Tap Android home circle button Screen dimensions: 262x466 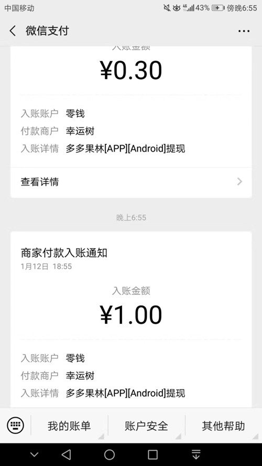point(109,454)
